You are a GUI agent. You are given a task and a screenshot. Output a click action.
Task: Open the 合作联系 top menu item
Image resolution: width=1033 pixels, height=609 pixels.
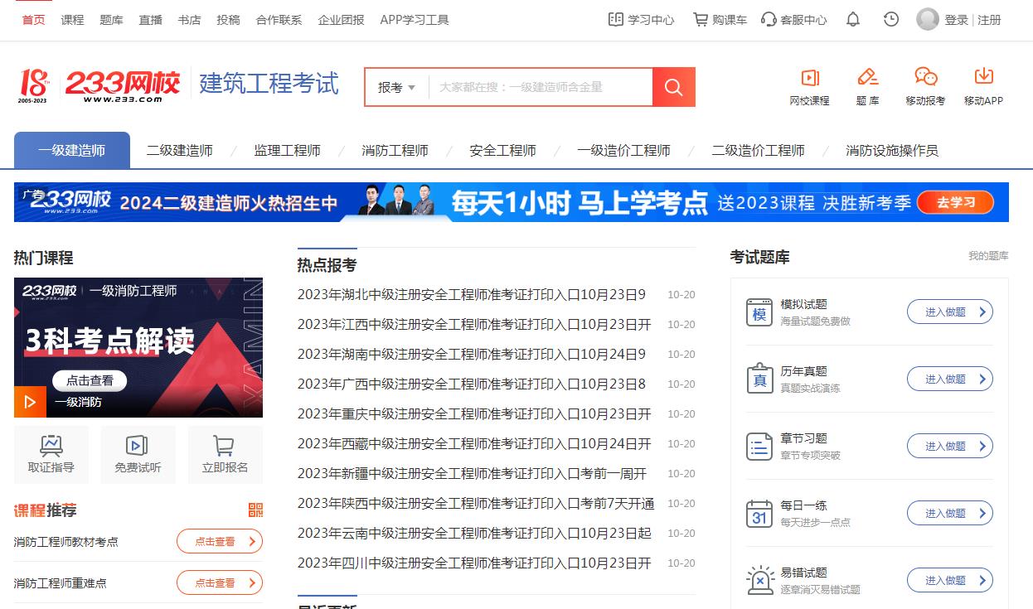(x=279, y=19)
